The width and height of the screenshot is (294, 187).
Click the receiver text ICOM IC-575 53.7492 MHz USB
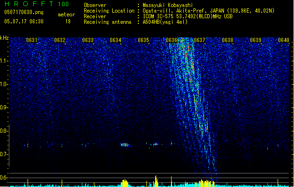[x=187, y=16]
